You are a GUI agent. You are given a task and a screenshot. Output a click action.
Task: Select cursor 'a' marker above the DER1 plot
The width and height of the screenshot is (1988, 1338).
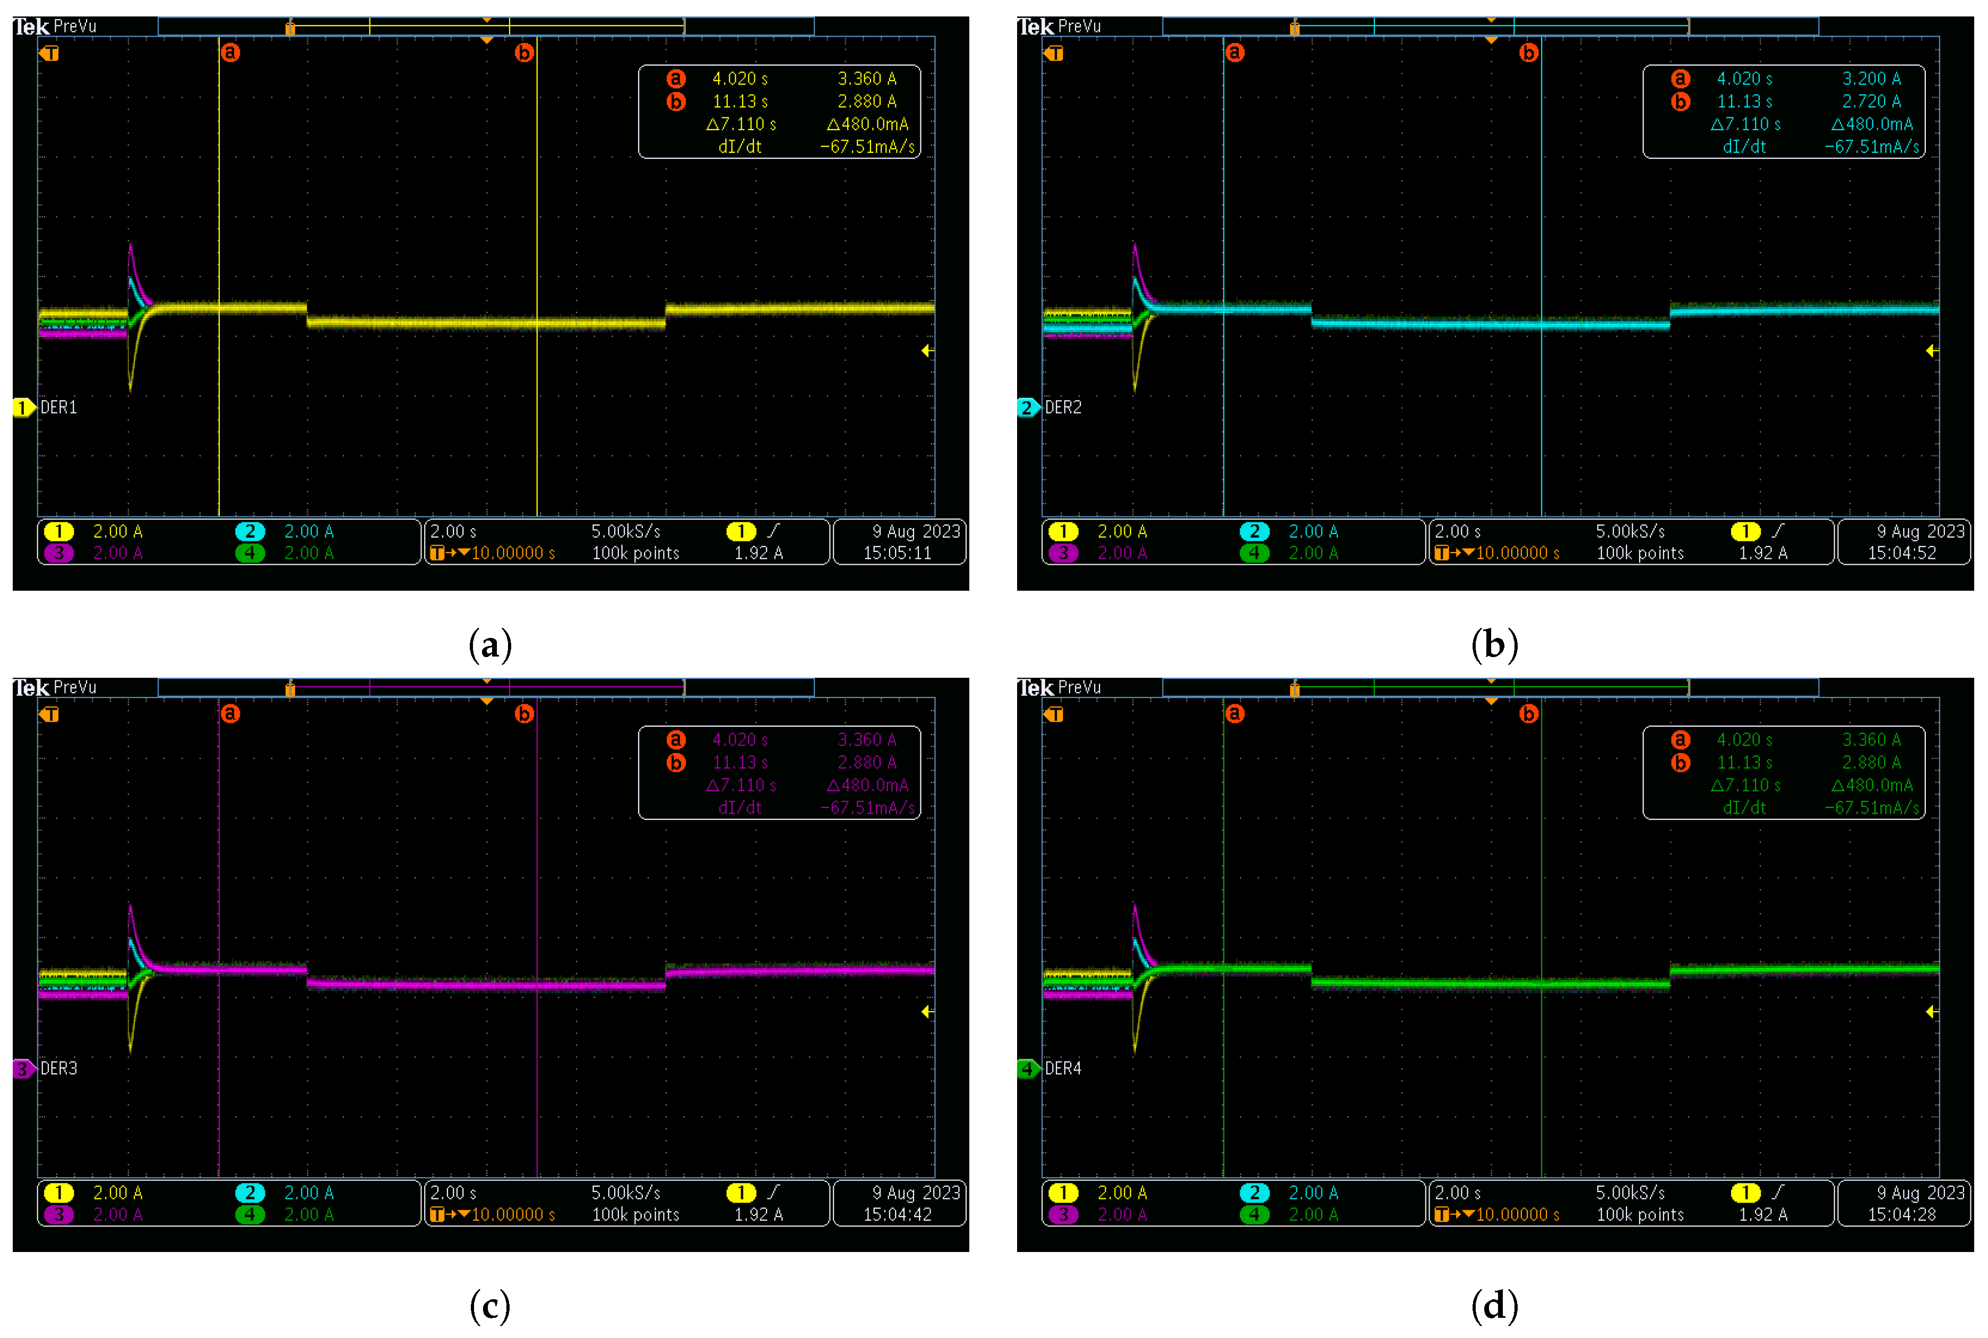(230, 53)
